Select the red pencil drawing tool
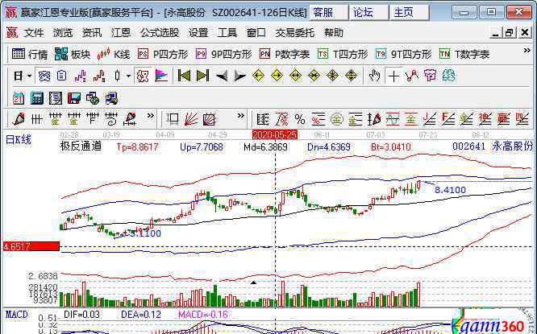The image size is (537, 334). (x=19, y=119)
